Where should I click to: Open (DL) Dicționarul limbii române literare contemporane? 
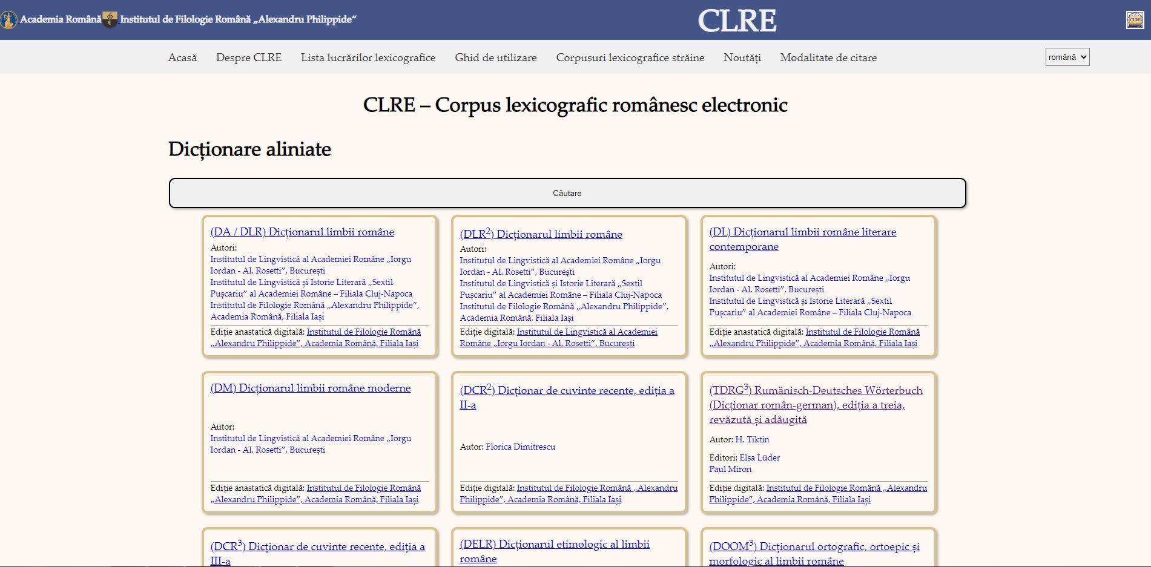tap(802, 239)
